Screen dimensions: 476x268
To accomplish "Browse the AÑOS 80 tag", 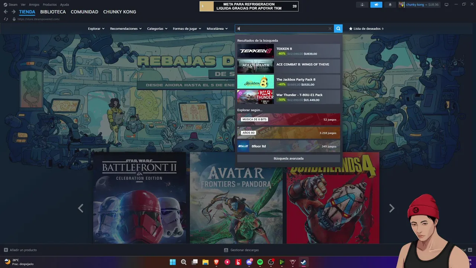I will point(289,133).
